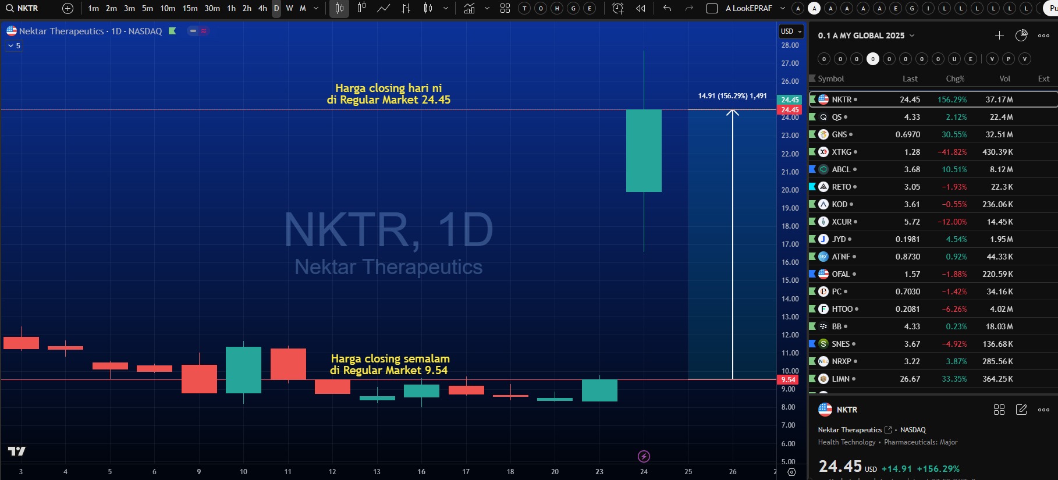Toggle the flag on the OFAL watchlist row
Image resolution: width=1058 pixels, height=480 pixels.
(x=812, y=274)
